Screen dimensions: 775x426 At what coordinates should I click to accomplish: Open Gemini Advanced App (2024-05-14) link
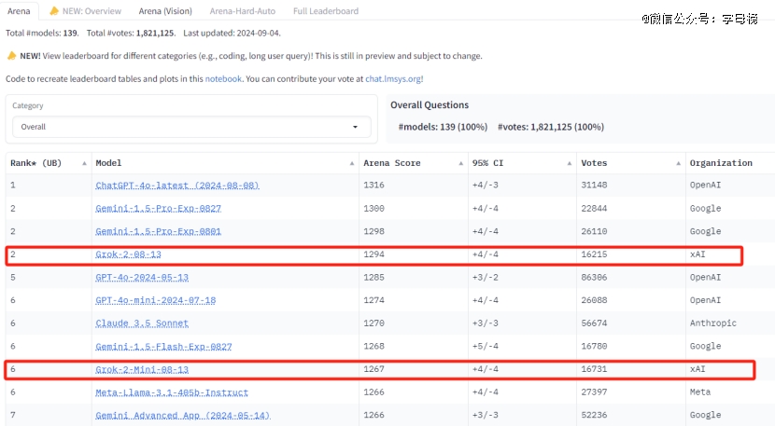(182, 415)
